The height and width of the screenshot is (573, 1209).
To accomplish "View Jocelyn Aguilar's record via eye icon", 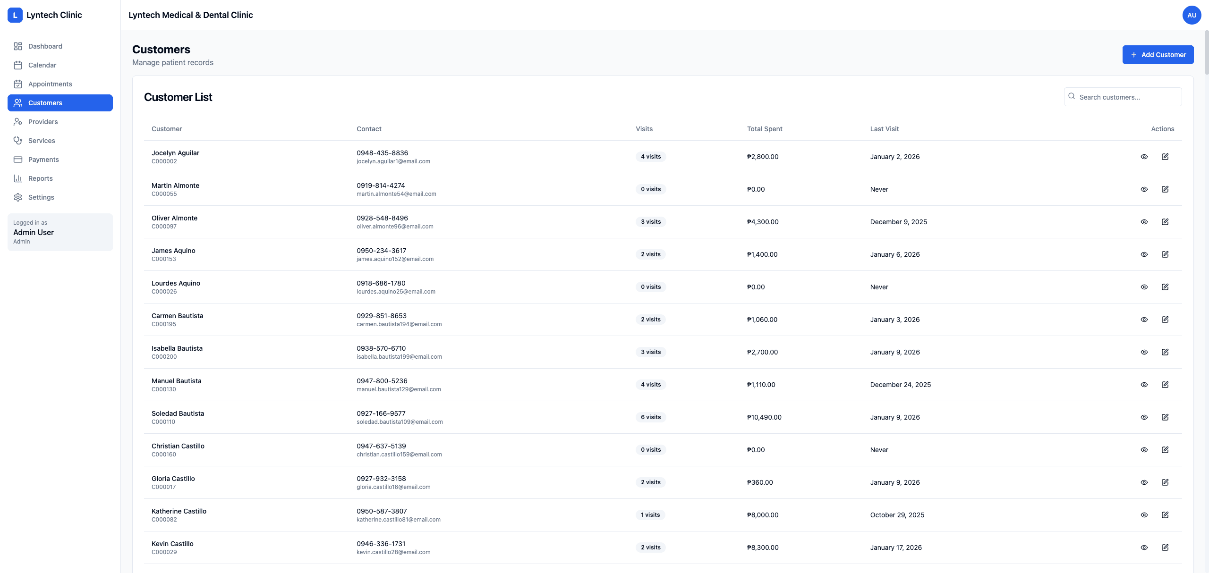I will pos(1144,157).
